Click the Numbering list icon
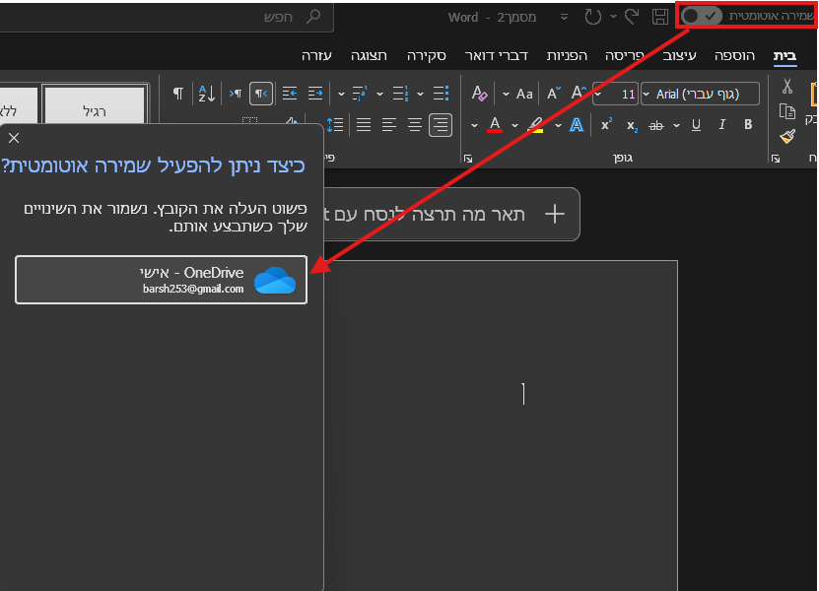The width and height of the screenshot is (819, 591). click(x=400, y=94)
